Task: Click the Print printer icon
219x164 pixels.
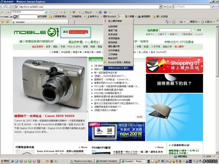Action: click(x=181, y=22)
